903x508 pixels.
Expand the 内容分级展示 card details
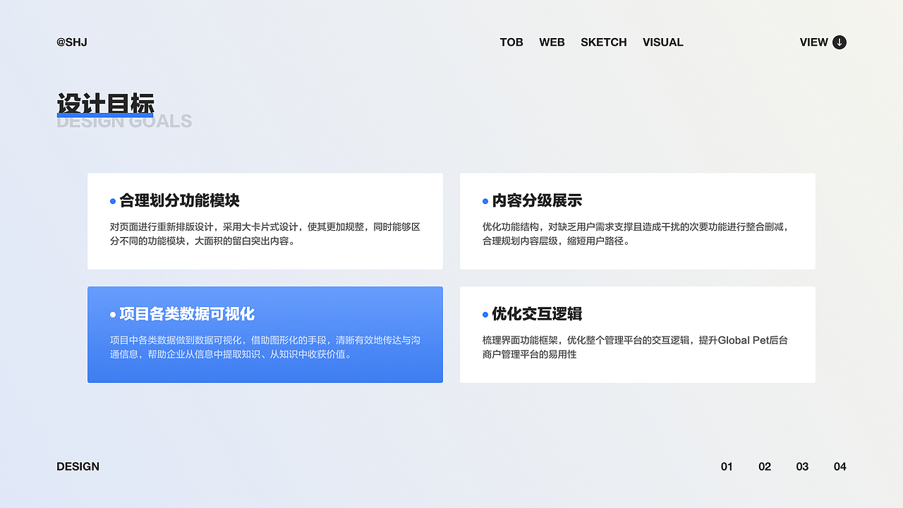[637, 221]
